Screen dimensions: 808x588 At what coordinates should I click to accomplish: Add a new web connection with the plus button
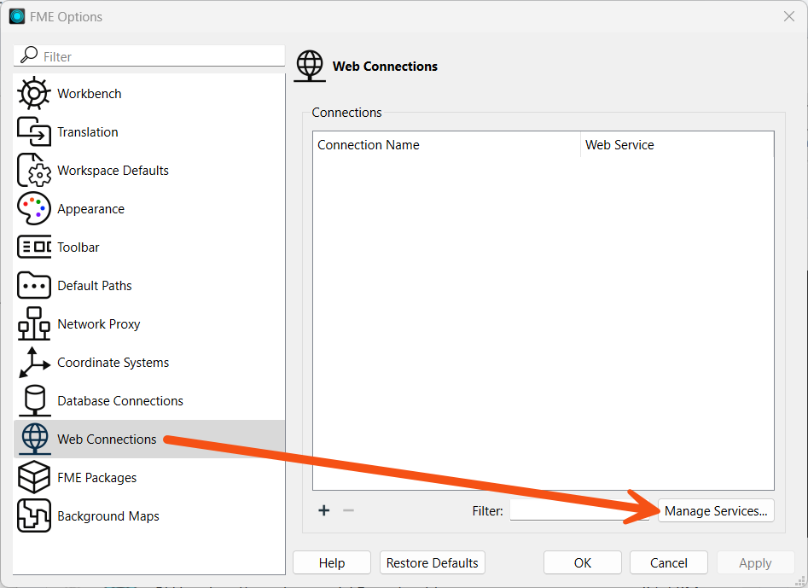[x=323, y=510]
